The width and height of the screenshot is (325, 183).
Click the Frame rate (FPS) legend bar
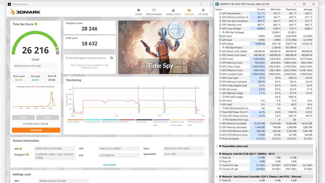75,120
